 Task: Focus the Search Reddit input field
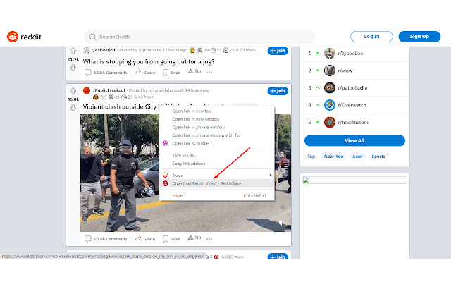tap(199, 37)
